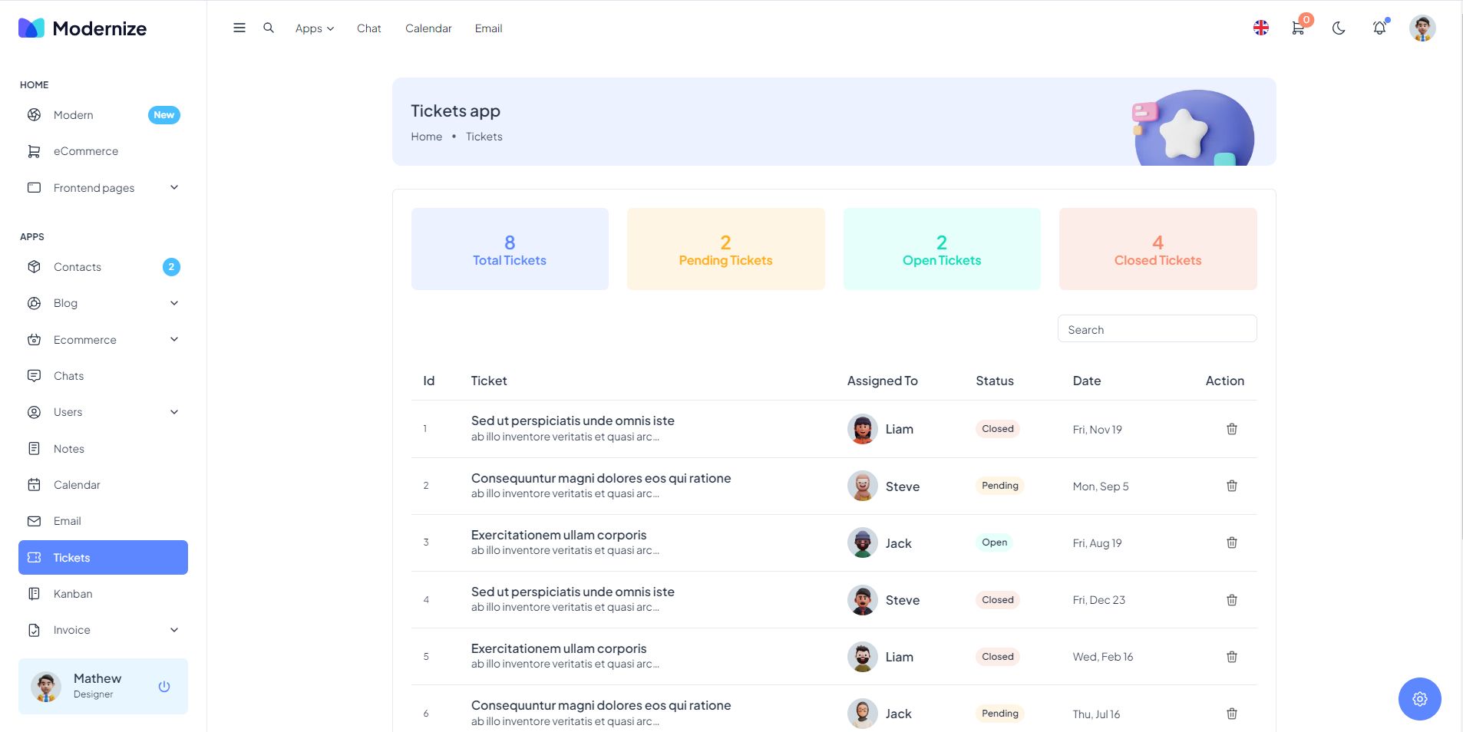The height and width of the screenshot is (732, 1463).
Task: Click the Email envelope icon in the sidebar
Action: 34,521
